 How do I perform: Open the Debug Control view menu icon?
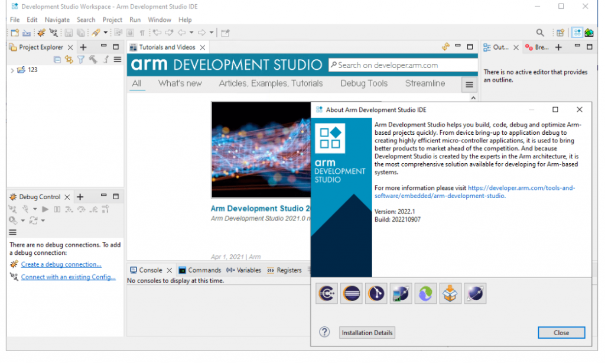13,232
